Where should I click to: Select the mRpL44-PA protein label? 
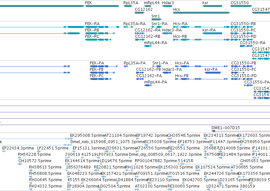click(156, 82)
